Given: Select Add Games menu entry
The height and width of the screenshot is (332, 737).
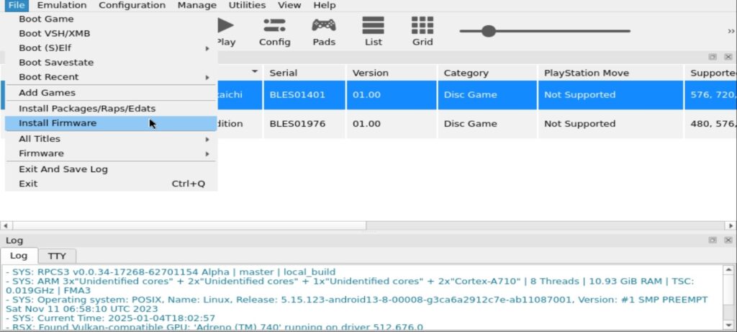Looking at the screenshot, I should (111, 93).
